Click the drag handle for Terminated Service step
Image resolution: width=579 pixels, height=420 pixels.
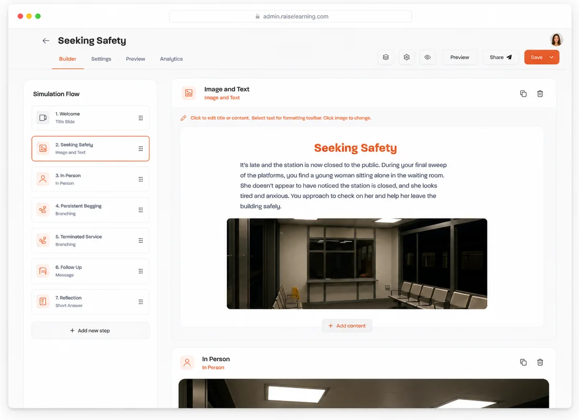(141, 240)
